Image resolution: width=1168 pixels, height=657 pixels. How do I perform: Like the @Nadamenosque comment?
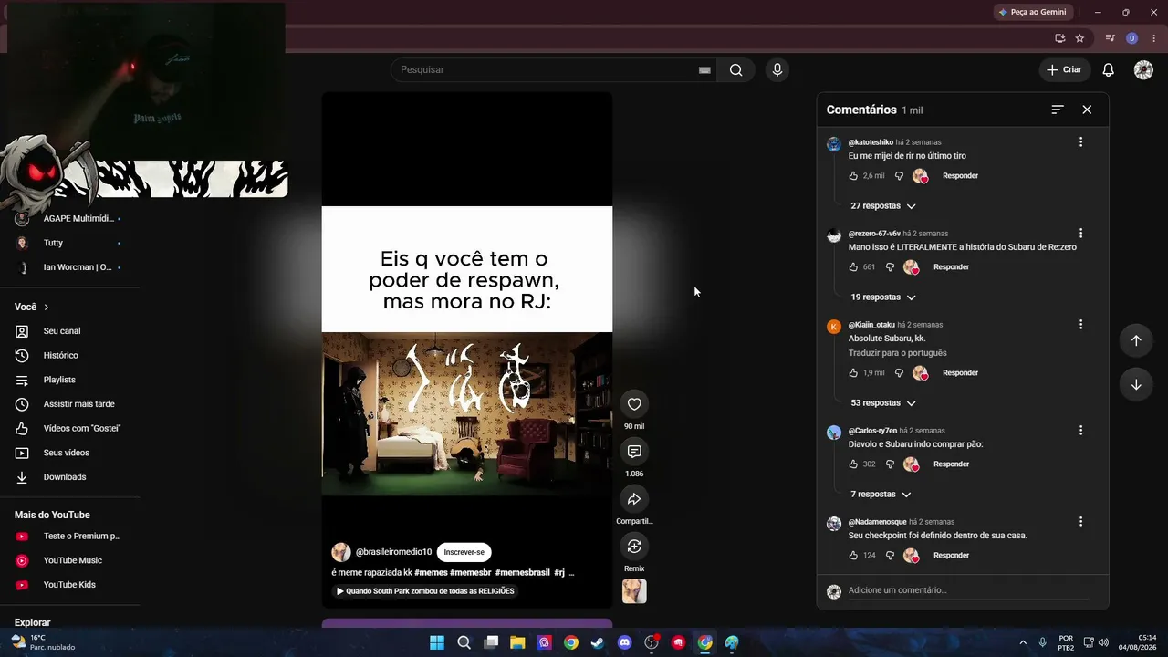point(853,556)
